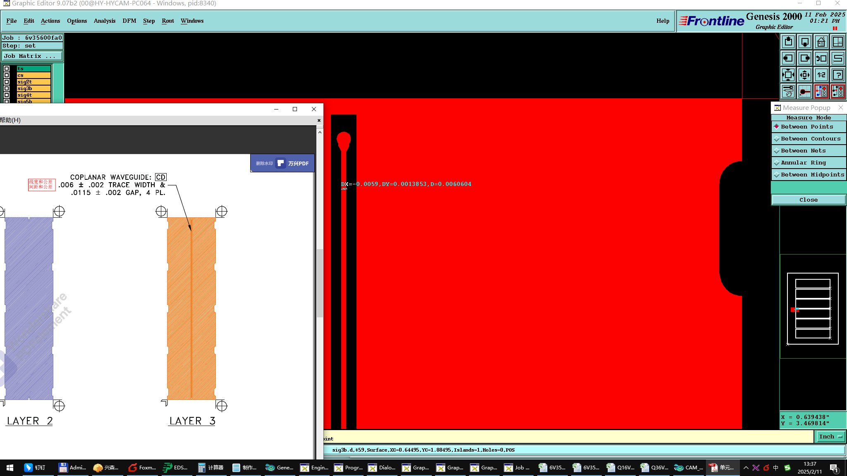This screenshot has width=847, height=476.
Task: Open the tools wrench and palette icon
Action: tap(788, 91)
